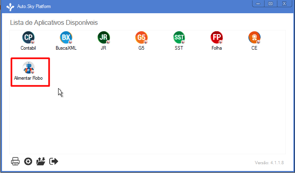Open settings via the gear icon

(28, 161)
